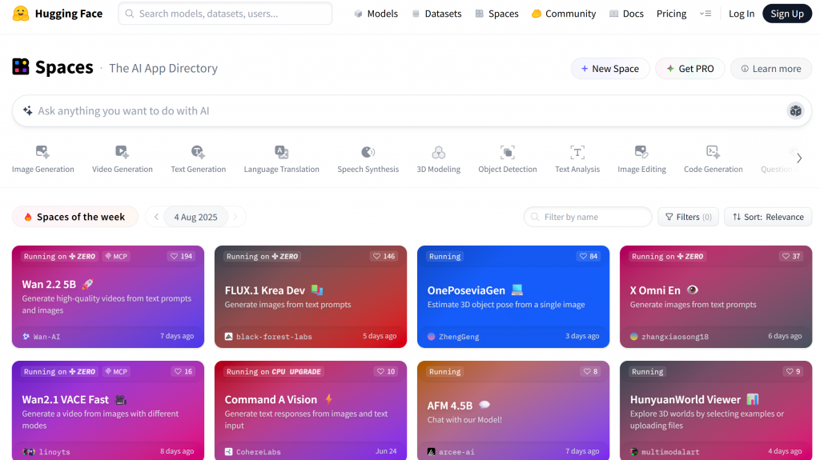Click the CohereLabs author name
This screenshot has width=820, height=460.
(259, 452)
